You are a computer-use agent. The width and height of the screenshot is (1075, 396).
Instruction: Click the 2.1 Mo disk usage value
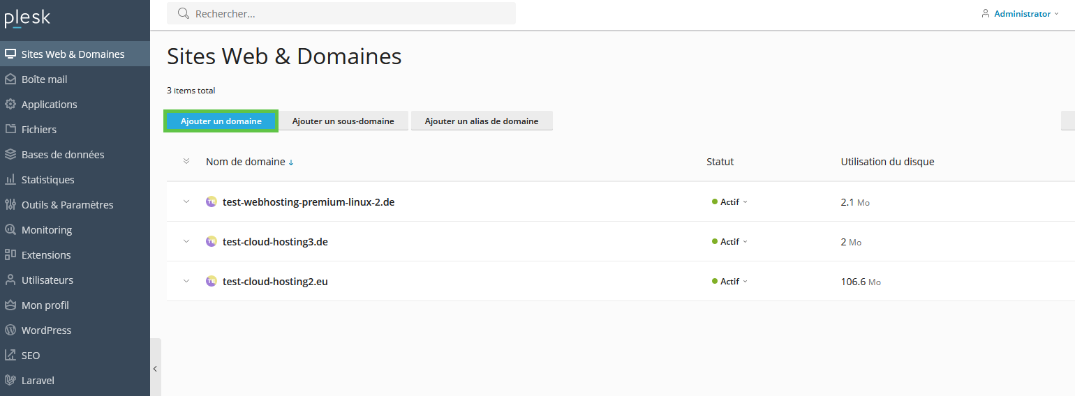coord(855,202)
